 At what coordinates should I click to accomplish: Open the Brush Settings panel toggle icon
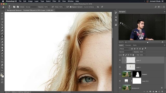(x=14, y=7)
